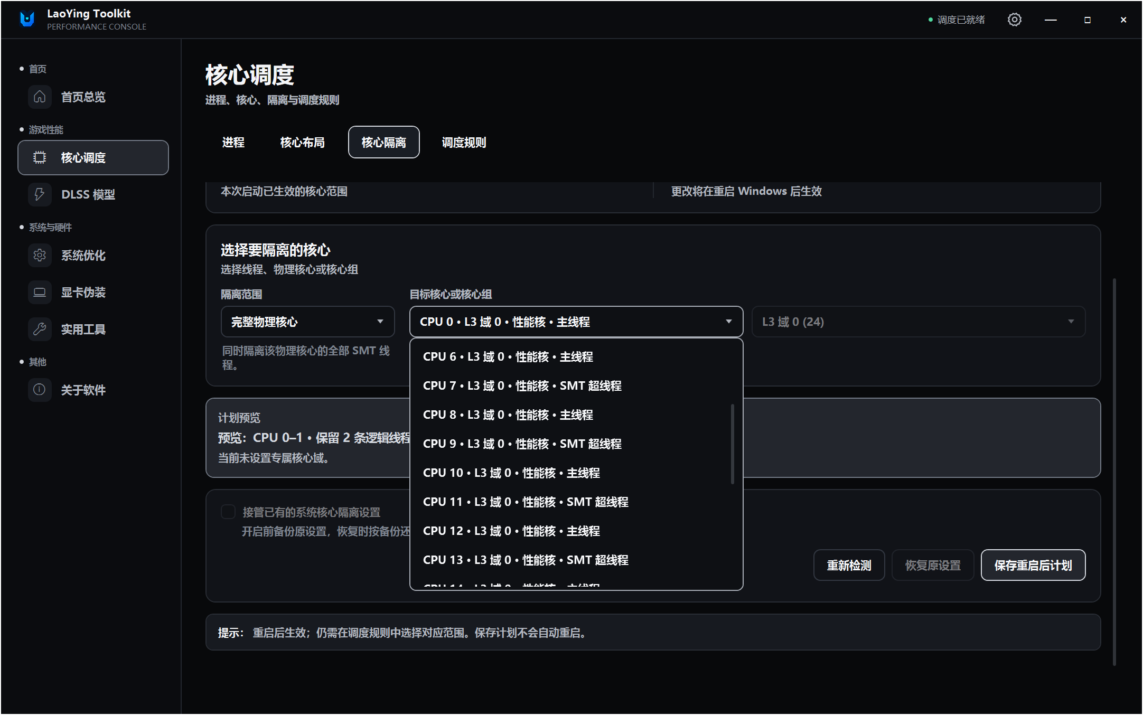This screenshot has height=715, width=1143.
Task: Click the 恢复原设置 button
Action: pyautogui.click(x=933, y=565)
